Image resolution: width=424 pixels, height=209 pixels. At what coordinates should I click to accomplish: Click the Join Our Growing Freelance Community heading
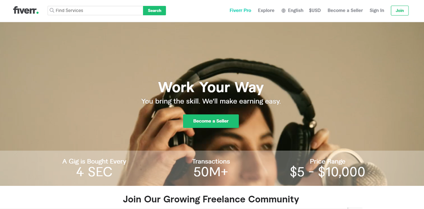coord(211,199)
